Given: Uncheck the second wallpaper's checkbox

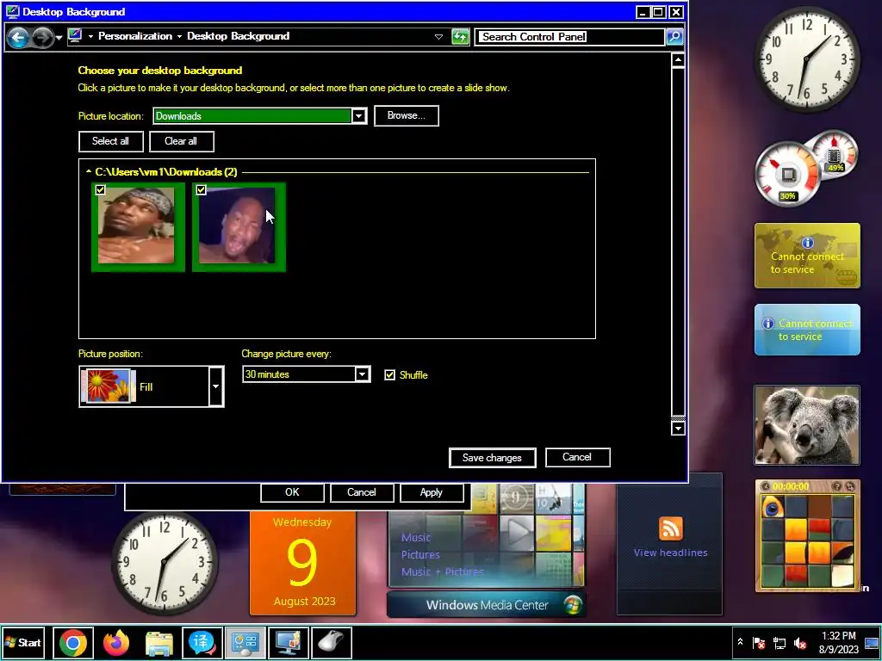Looking at the screenshot, I should (201, 190).
